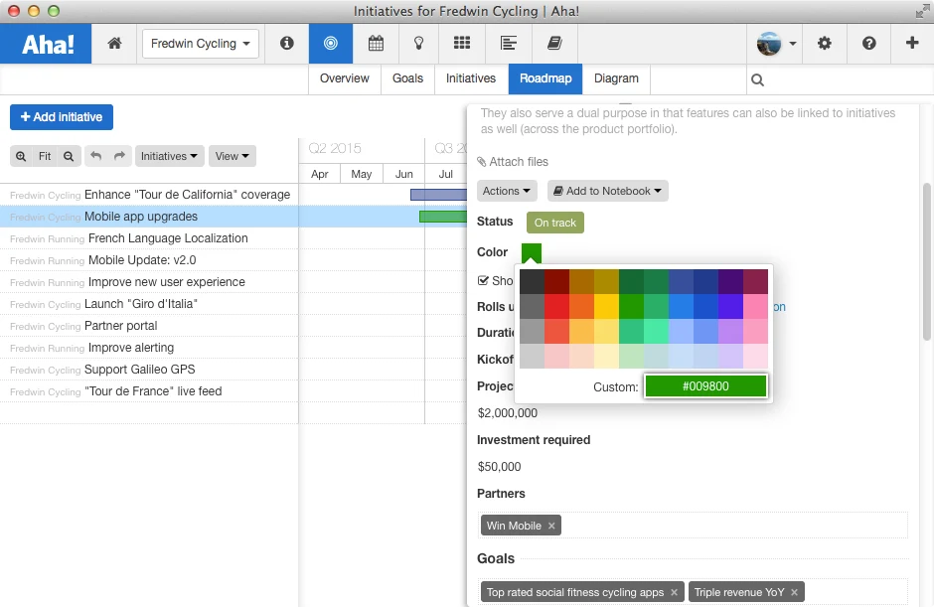Open the View dropdown
This screenshot has width=934, height=607.
coord(233,156)
